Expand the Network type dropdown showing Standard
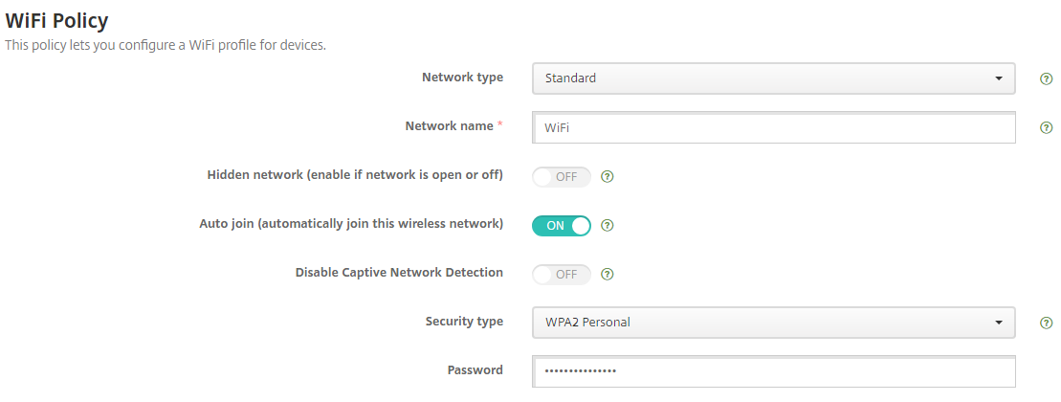Screen dimensions: 1061x402 (x=773, y=78)
